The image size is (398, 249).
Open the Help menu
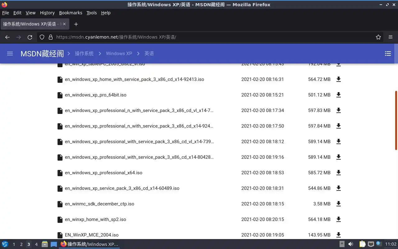pyautogui.click(x=106, y=13)
